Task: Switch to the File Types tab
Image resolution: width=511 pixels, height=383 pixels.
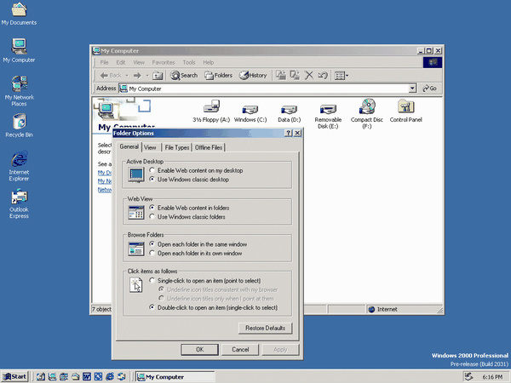Action: pos(177,147)
